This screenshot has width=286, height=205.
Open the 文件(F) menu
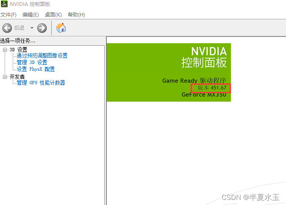pos(8,14)
